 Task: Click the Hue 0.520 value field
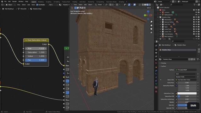pos(36,49)
